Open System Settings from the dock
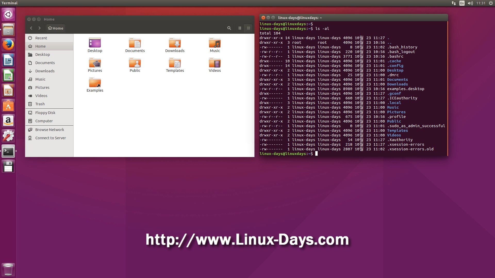This screenshot has width=495, height=278. click(x=8, y=136)
